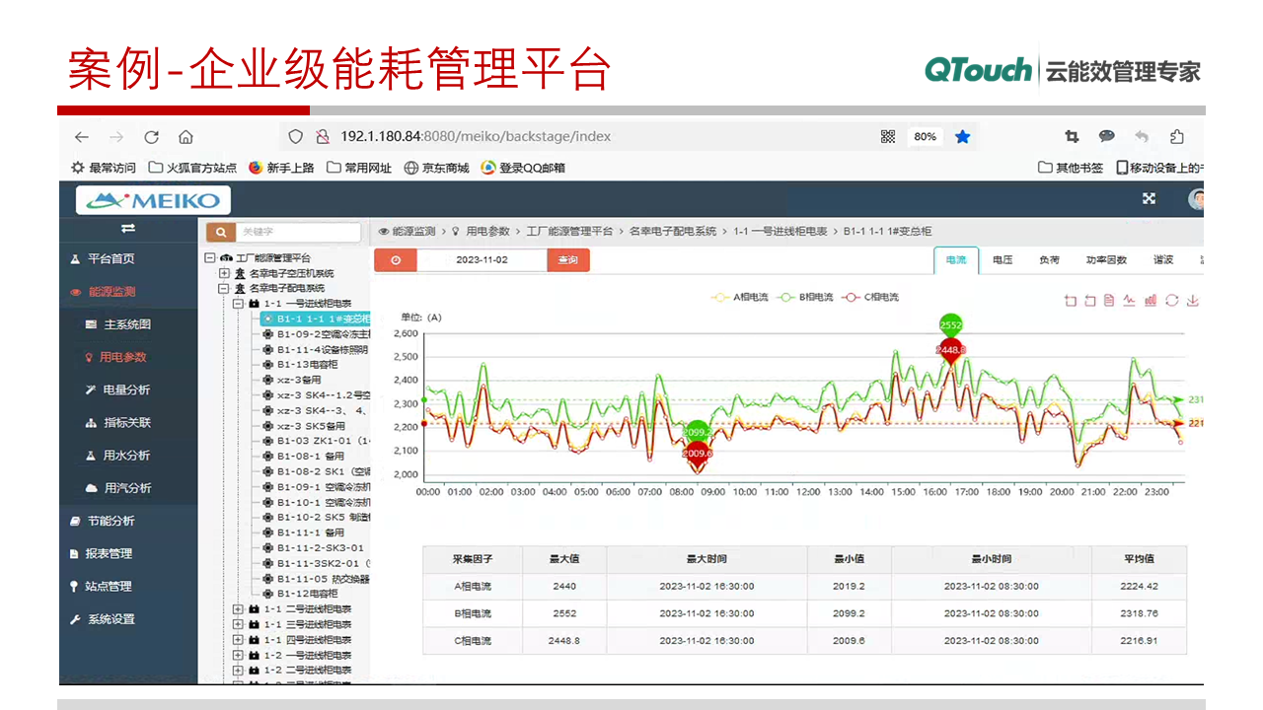Switch chart to bar view icon
This screenshot has height=710, width=1263.
pyautogui.click(x=1149, y=299)
